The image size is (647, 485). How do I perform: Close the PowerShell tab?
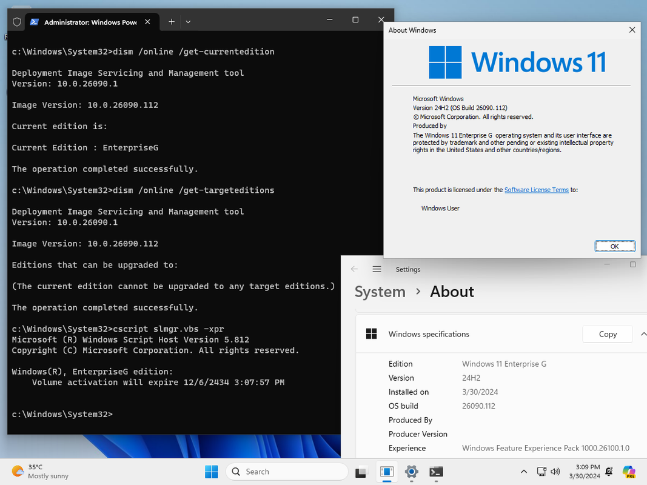pos(147,22)
